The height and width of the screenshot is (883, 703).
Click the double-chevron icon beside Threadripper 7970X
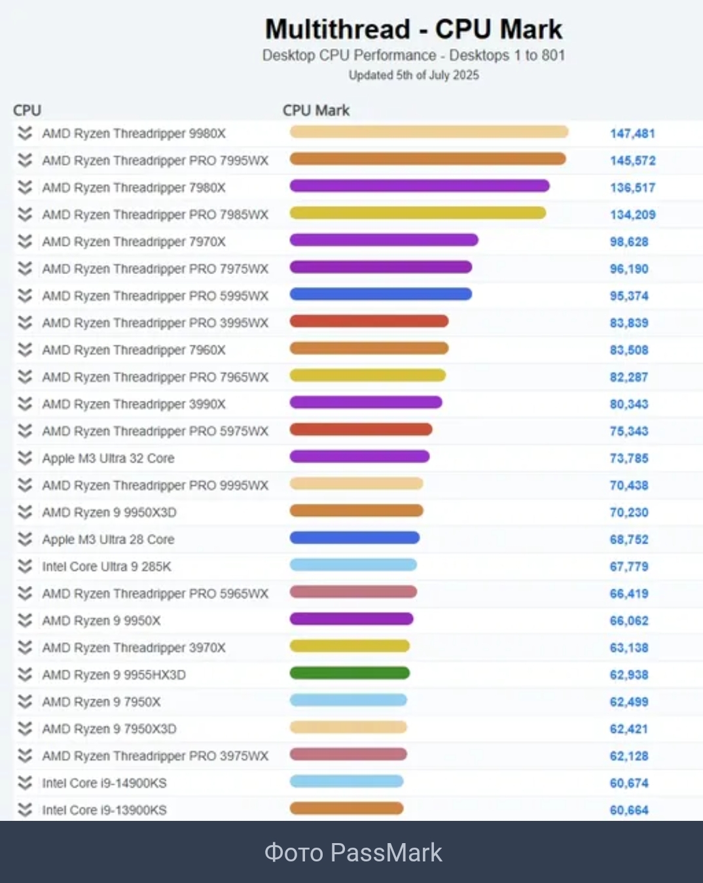click(25, 241)
